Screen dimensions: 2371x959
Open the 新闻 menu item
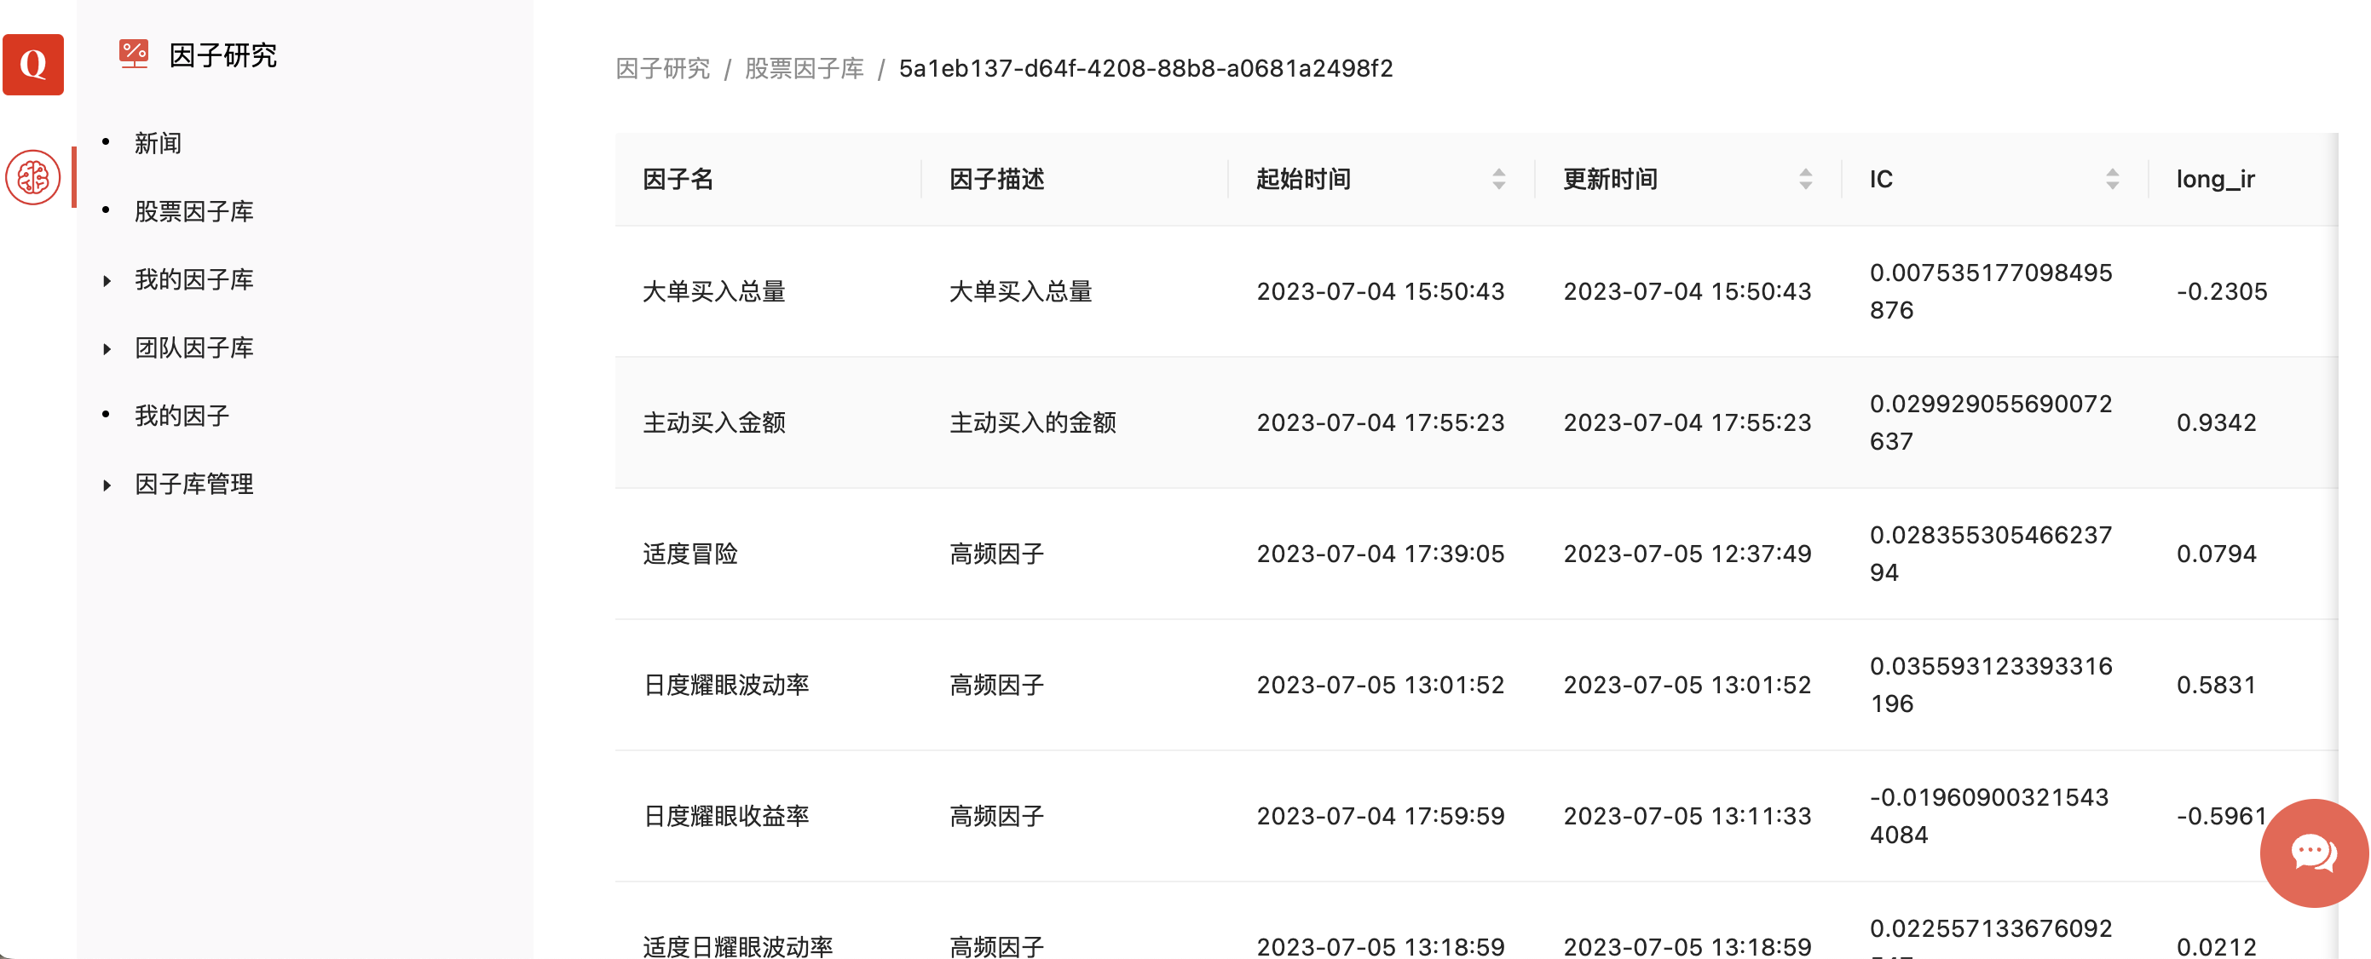(158, 143)
